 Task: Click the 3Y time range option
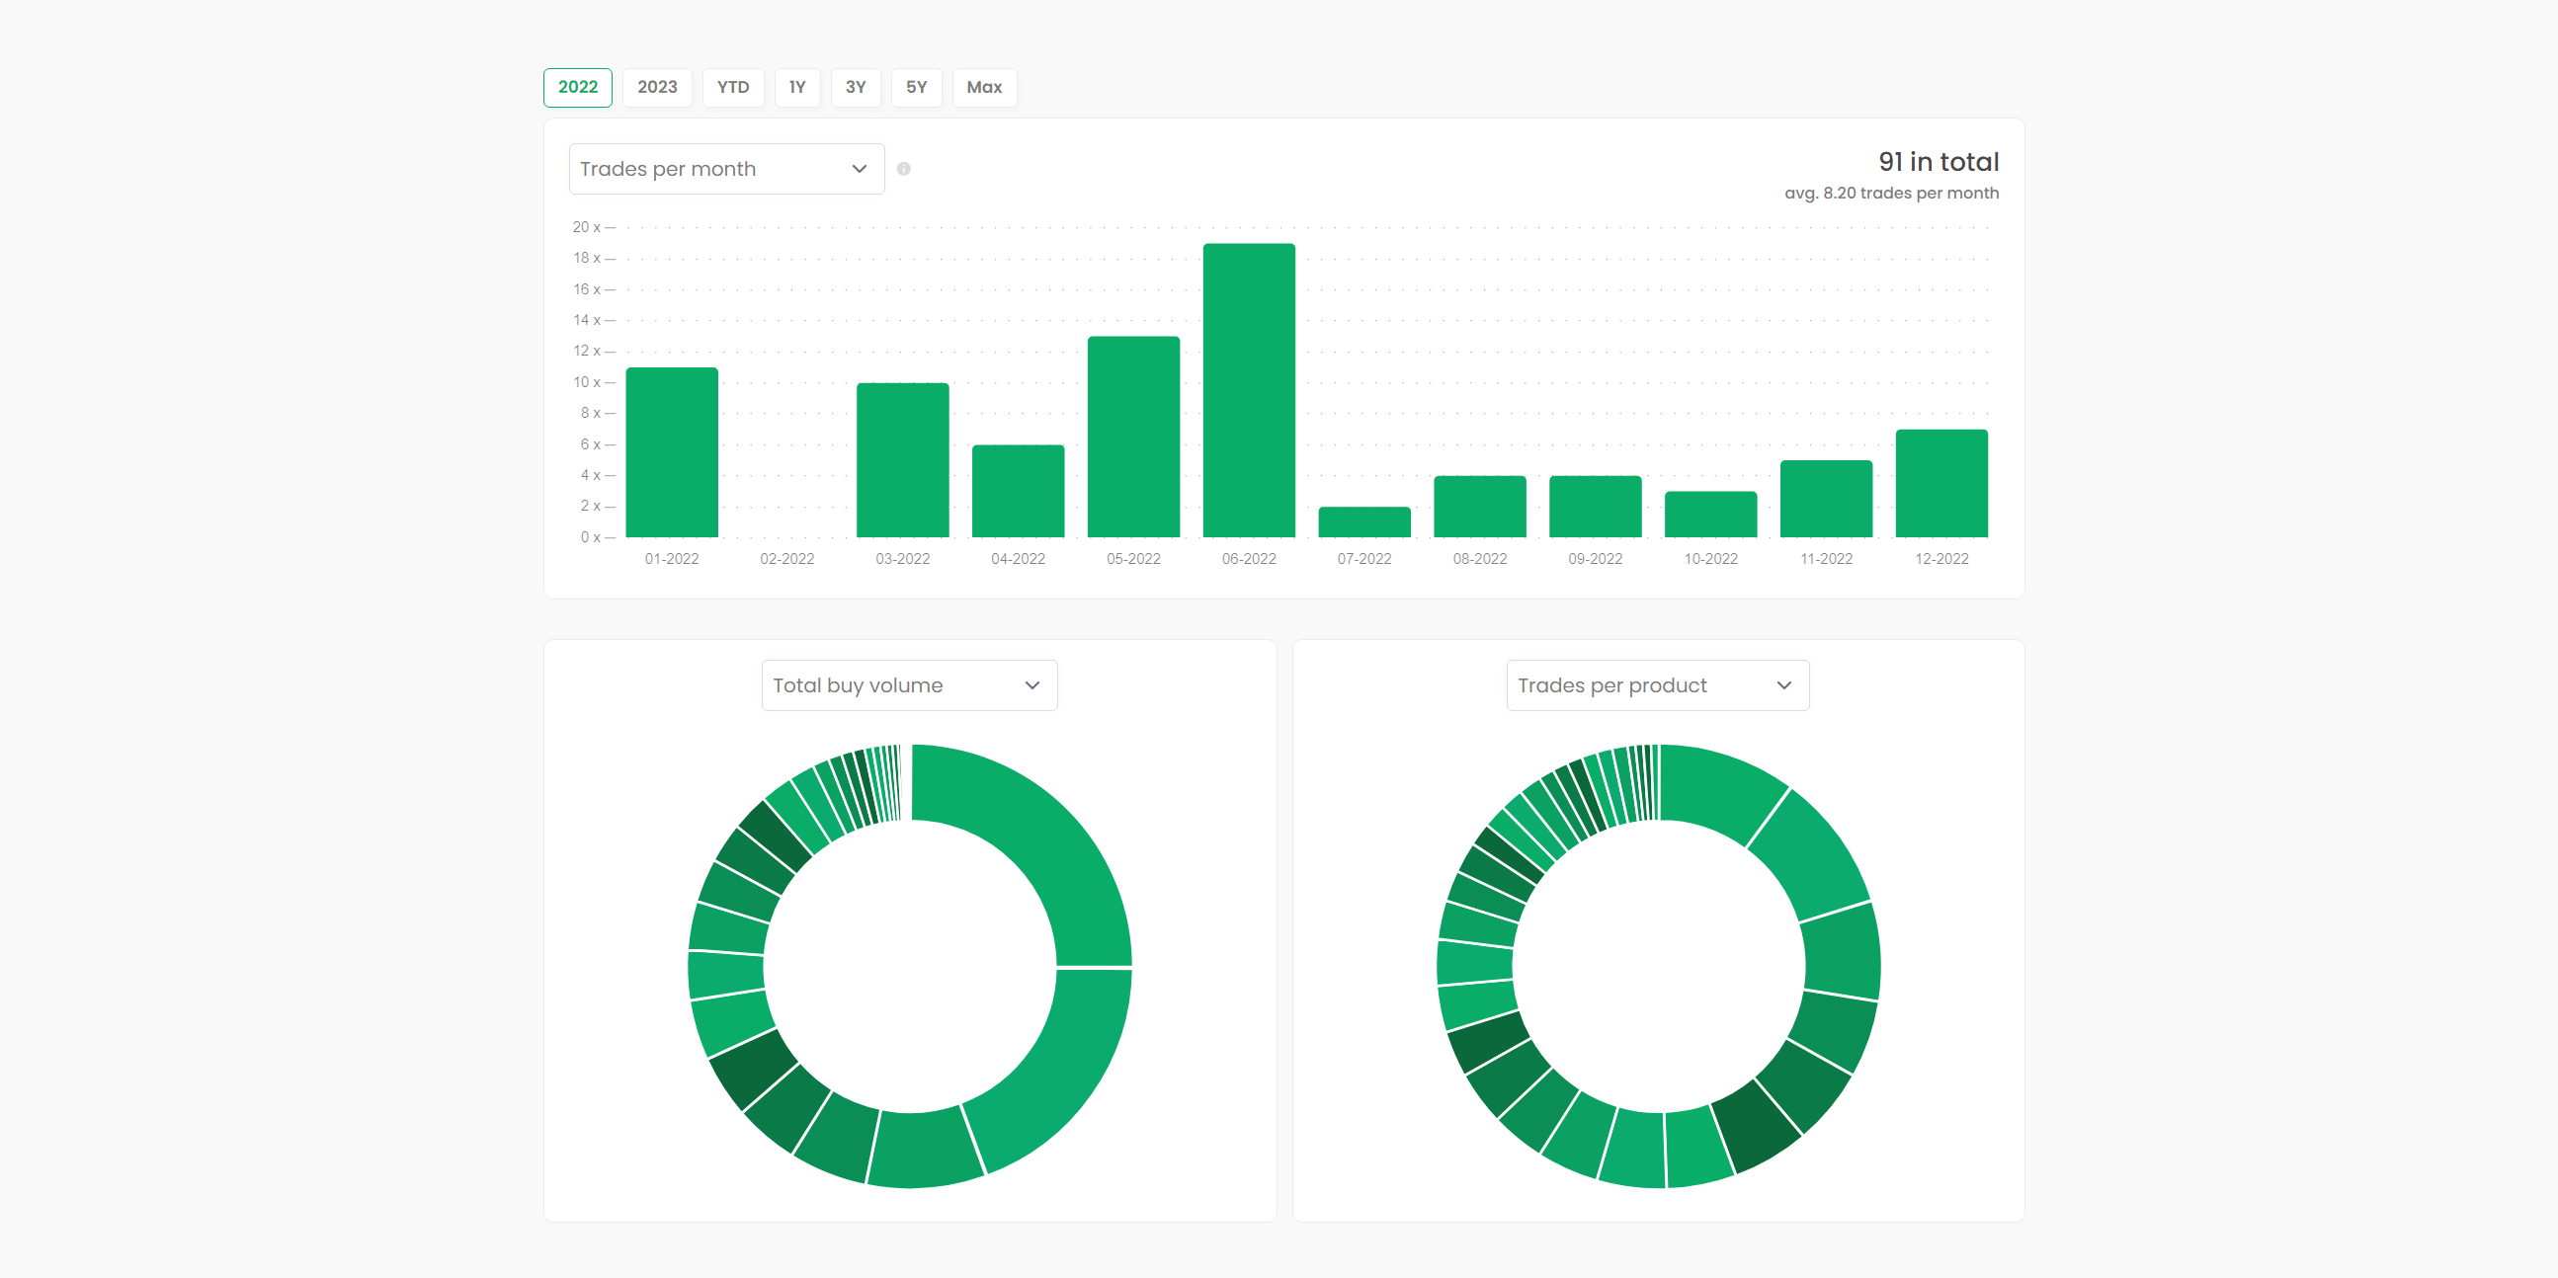coord(857,86)
